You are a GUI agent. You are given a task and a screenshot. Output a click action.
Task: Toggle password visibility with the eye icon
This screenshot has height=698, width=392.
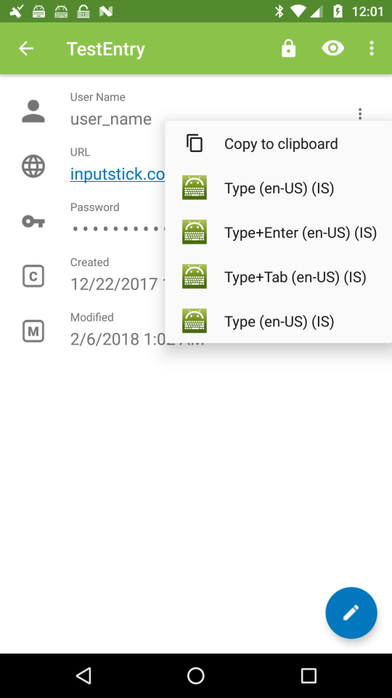point(333,48)
